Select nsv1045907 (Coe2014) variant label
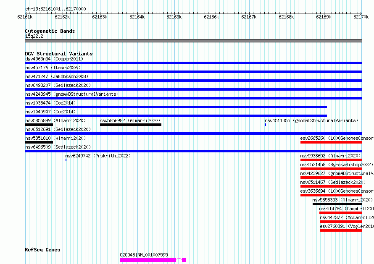This screenshot has height=264, width=374. click(x=50, y=112)
